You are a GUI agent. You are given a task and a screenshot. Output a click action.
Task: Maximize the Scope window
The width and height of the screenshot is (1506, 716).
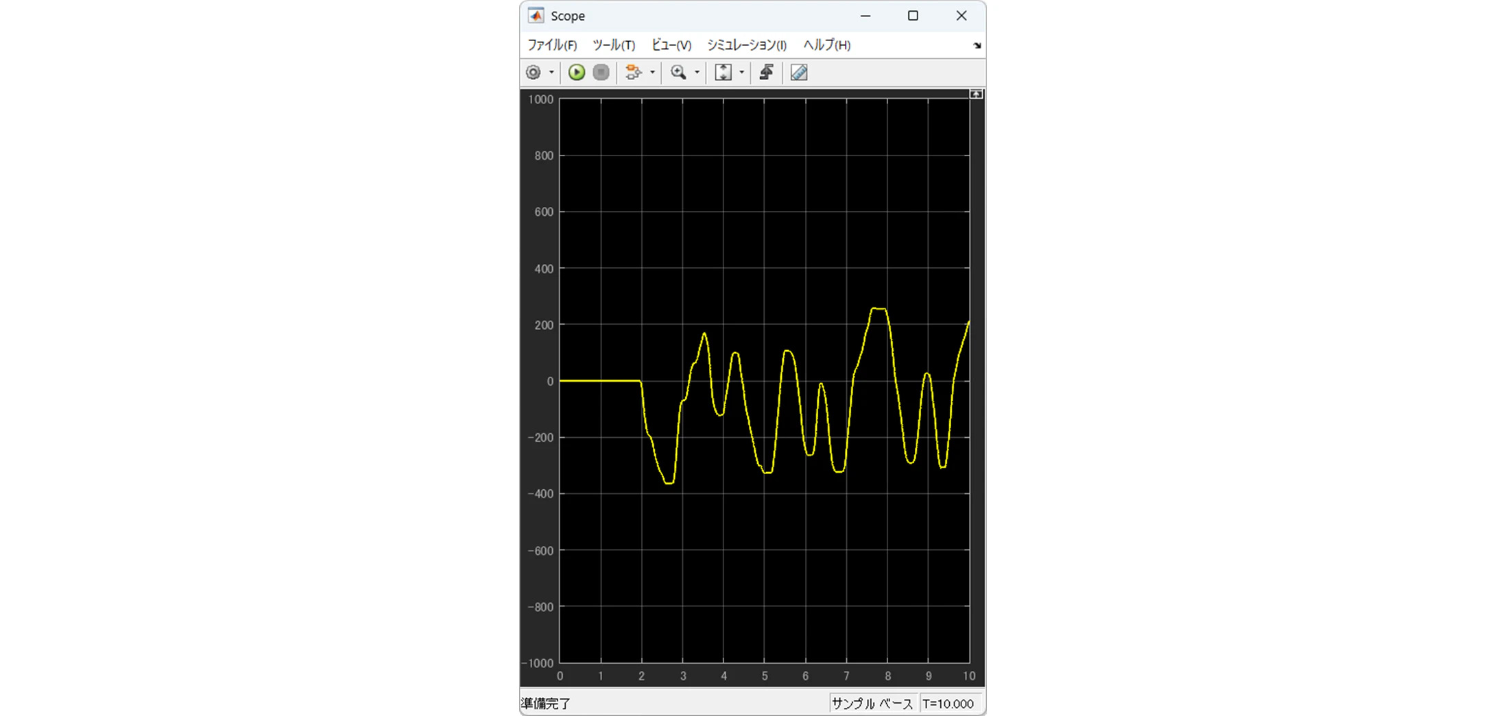coord(913,16)
